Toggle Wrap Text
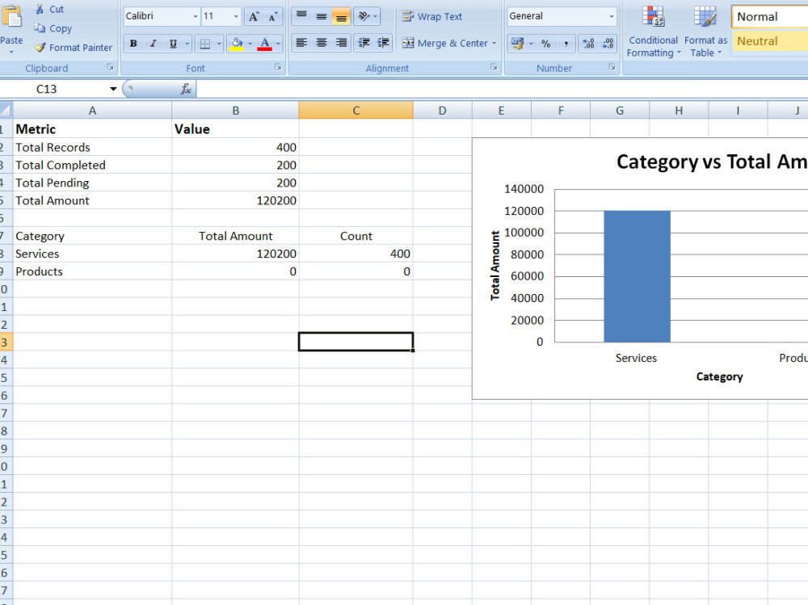Viewport: 808px width, 605px height. (x=431, y=16)
